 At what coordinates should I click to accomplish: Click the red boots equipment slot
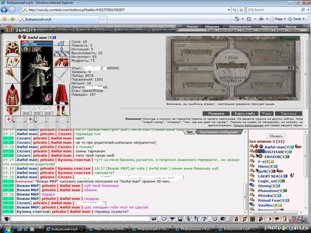[x=62, y=111]
